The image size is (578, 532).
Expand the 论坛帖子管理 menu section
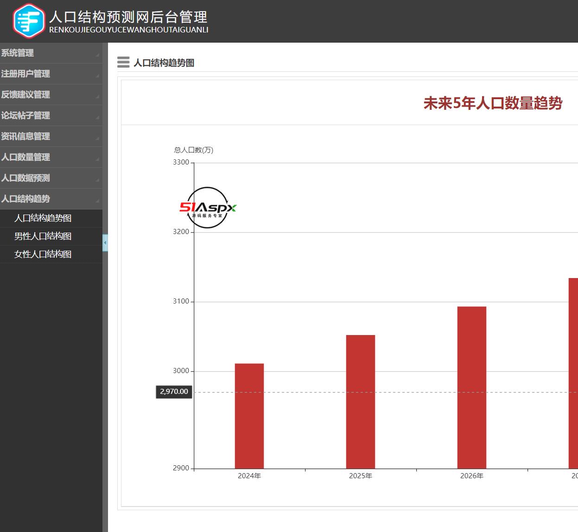coord(51,115)
